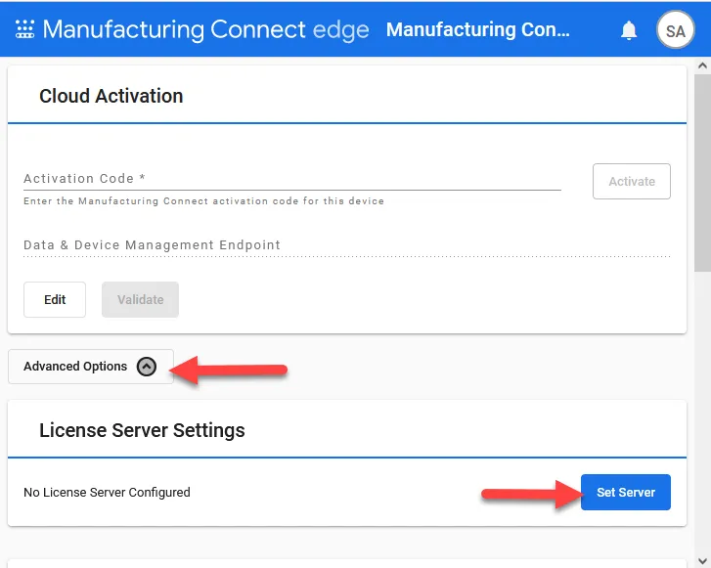
Task: Click the Validate button
Action: point(140,299)
